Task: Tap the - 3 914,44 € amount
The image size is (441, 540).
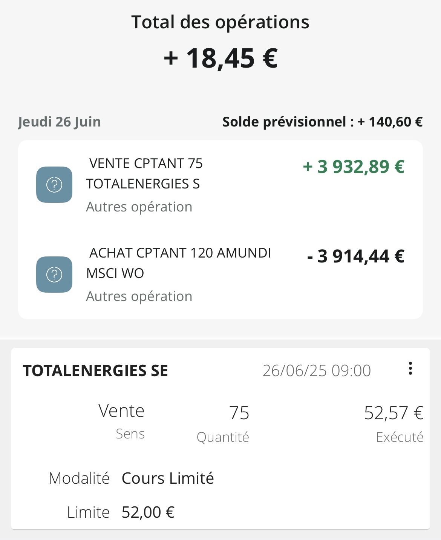Action: click(356, 256)
